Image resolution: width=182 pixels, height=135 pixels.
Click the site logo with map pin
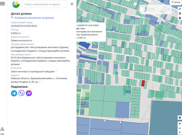point(16,4)
